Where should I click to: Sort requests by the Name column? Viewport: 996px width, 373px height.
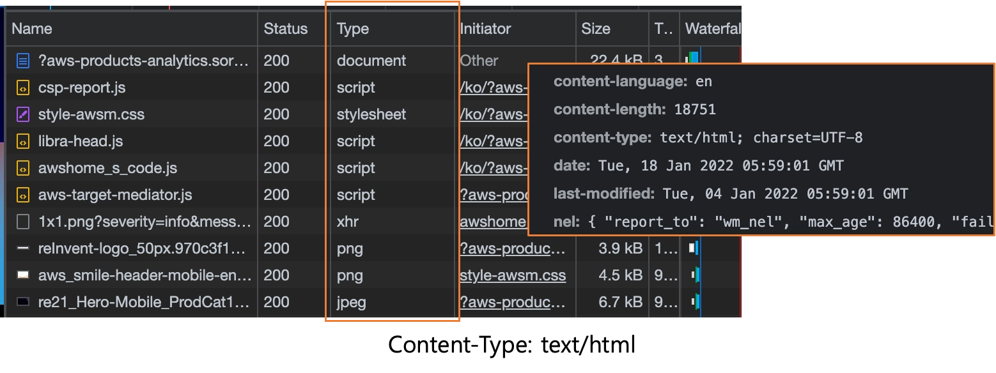click(x=32, y=29)
